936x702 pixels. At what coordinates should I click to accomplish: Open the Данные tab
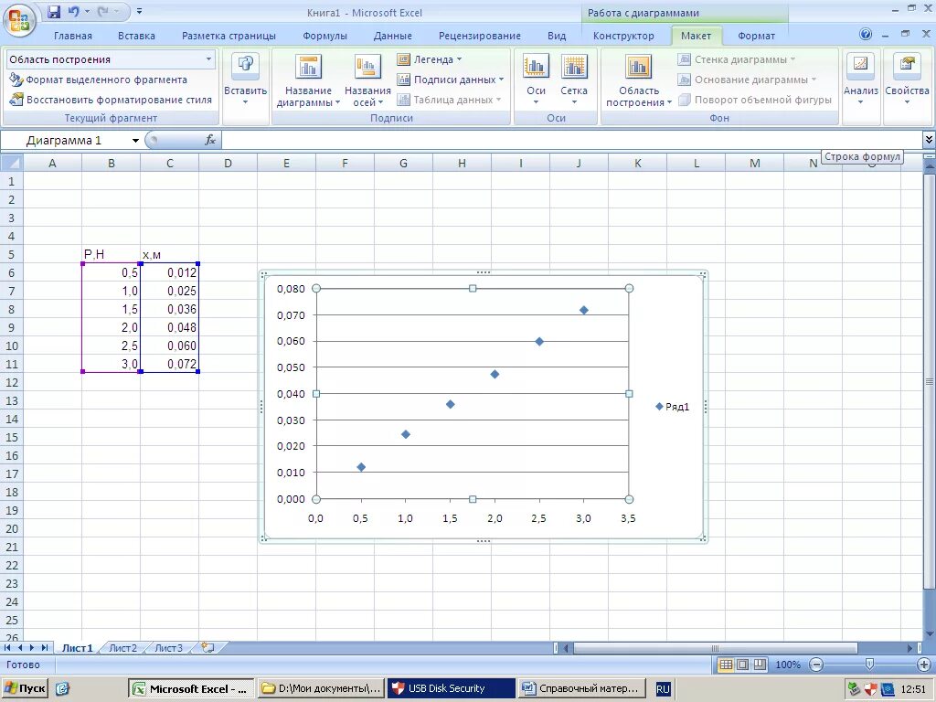point(393,36)
